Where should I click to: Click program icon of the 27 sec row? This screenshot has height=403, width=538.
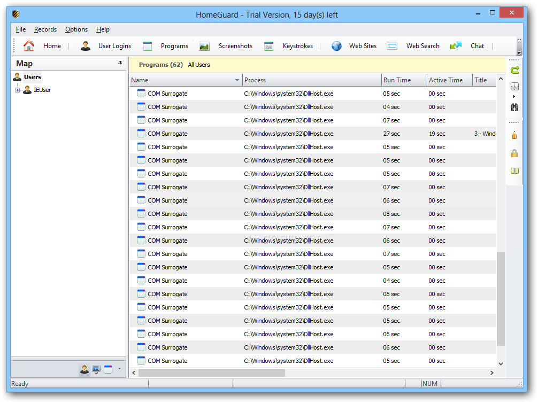point(141,133)
